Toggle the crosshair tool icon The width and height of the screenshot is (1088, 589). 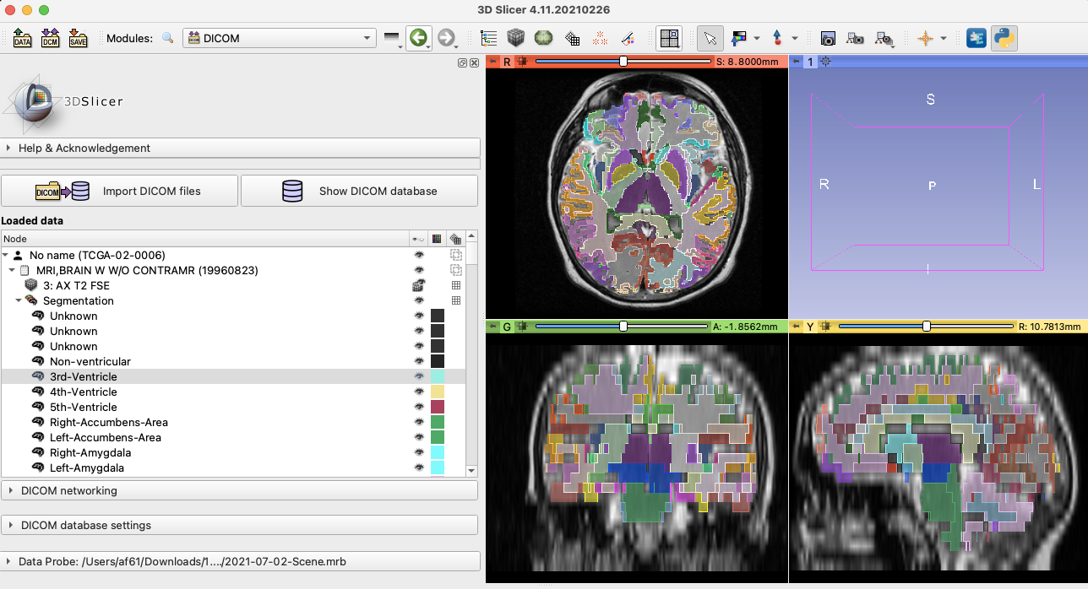click(x=925, y=38)
